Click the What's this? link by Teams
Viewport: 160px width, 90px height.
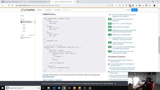click(32, 35)
